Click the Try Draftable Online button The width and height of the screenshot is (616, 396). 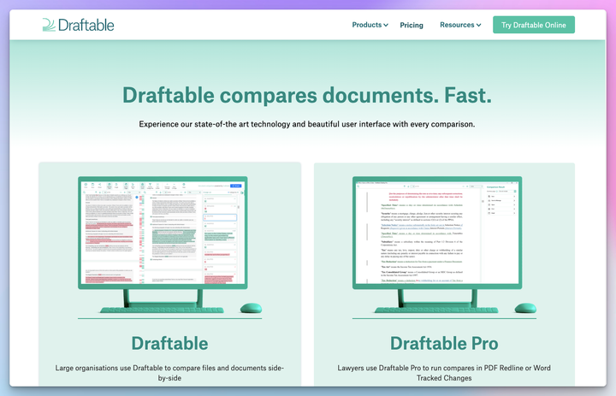[534, 25]
